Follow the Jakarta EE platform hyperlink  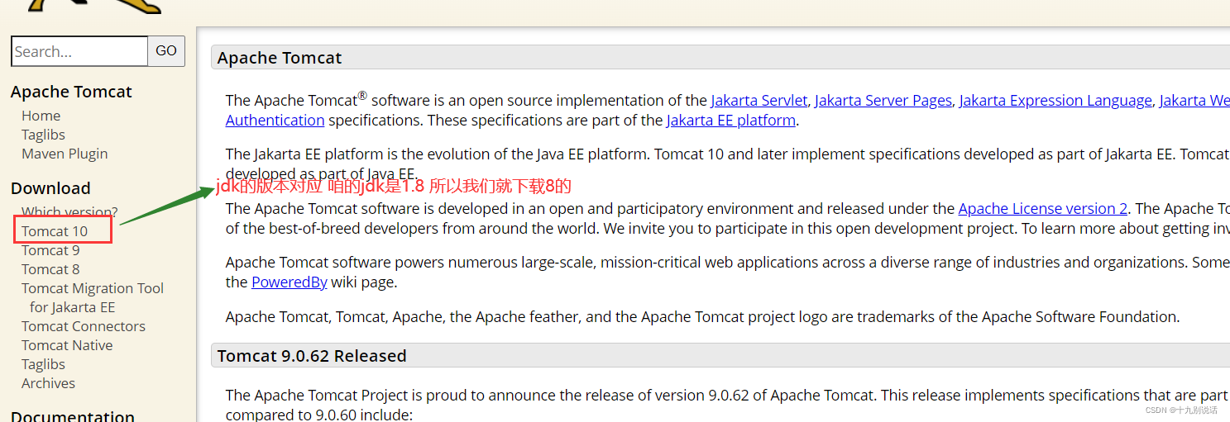coord(731,121)
